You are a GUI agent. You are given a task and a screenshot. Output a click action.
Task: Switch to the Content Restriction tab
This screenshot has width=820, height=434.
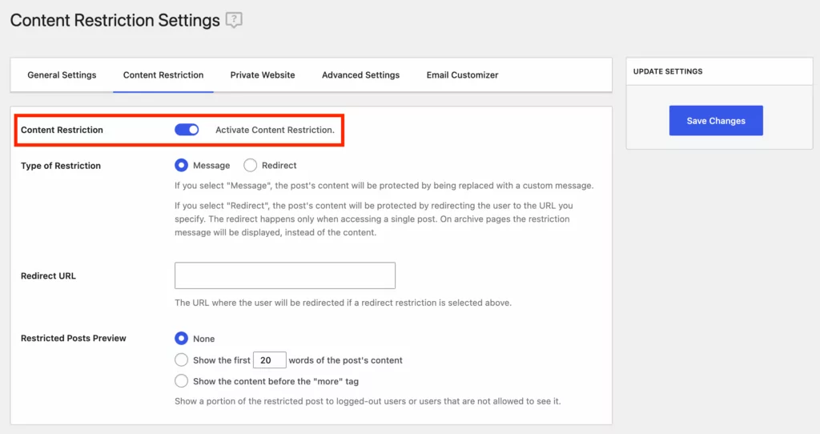pyautogui.click(x=163, y=74)
